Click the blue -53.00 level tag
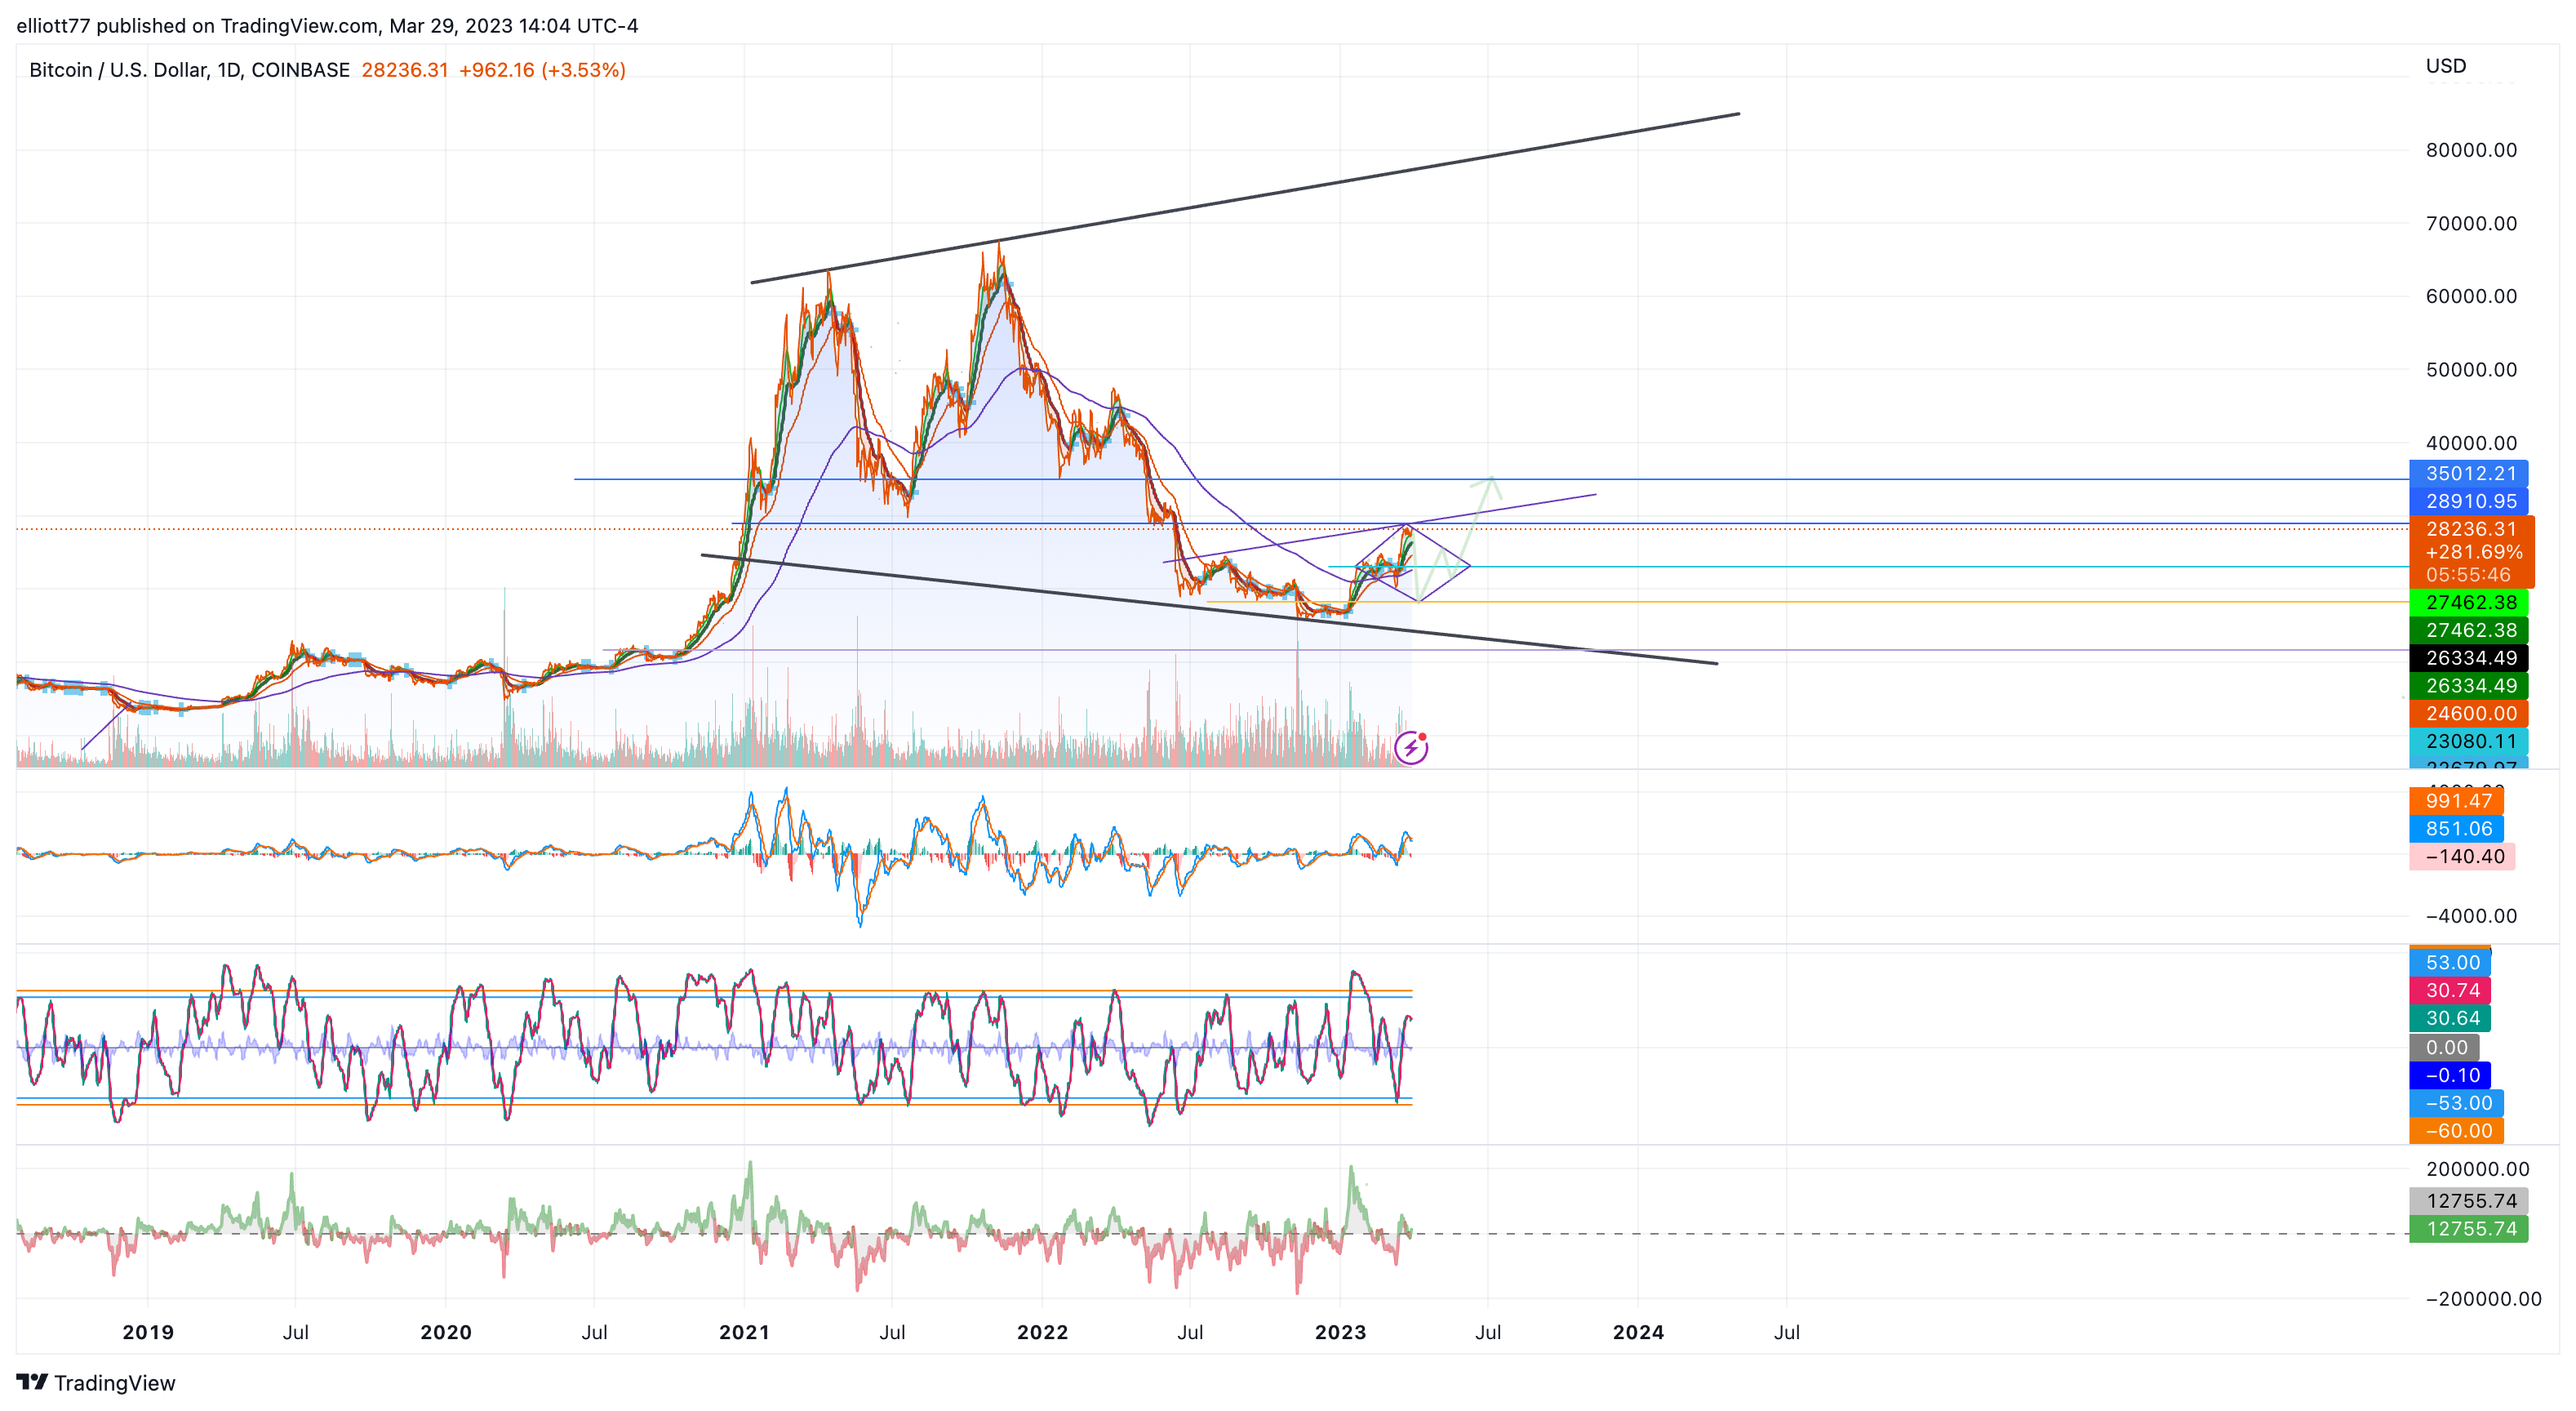Screen dimensions: 2576x1411 (x=2457, y=1103)
